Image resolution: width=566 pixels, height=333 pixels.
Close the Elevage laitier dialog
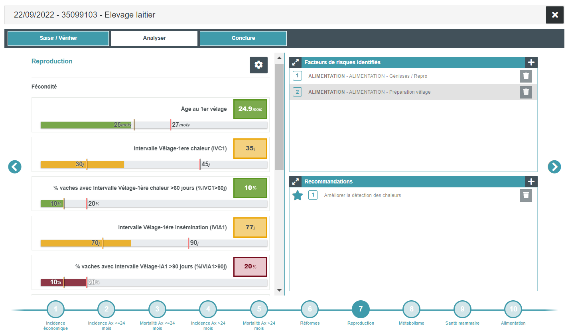pyautogui.click(x=554, y=15)
